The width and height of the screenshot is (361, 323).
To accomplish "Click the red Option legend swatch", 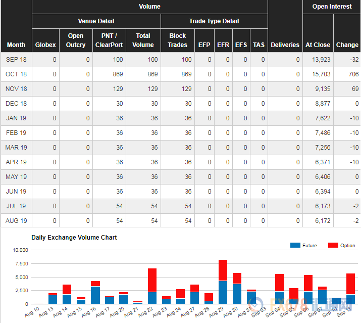I will (333, 245).
